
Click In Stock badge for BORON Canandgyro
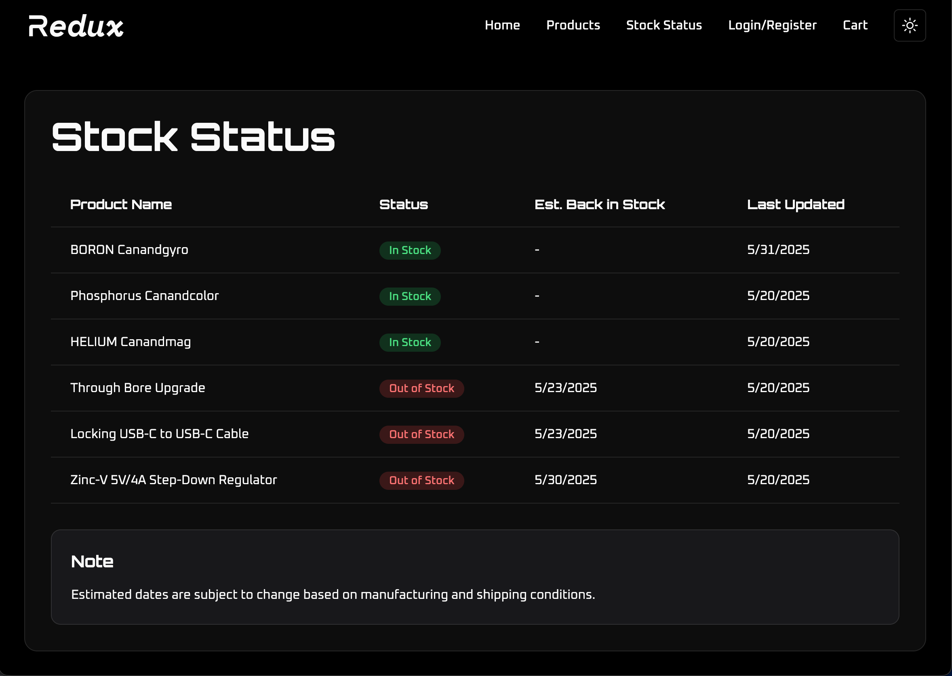(x=409, y=250)
